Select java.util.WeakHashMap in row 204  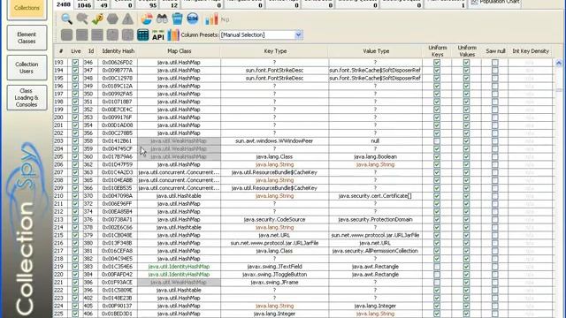[179, 149]
